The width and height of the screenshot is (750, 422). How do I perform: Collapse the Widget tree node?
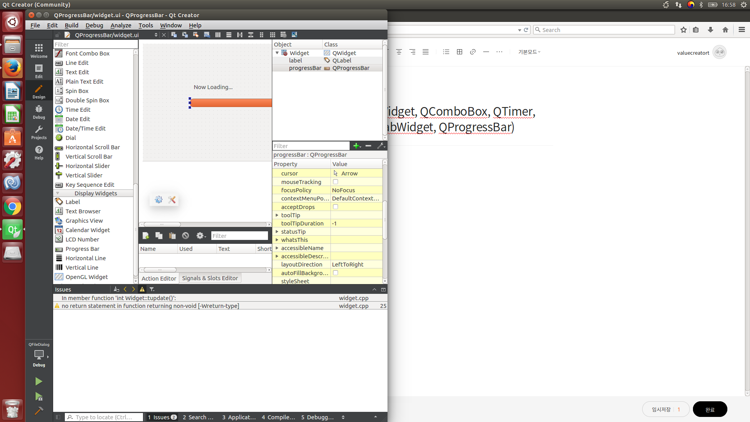[277, 53]
